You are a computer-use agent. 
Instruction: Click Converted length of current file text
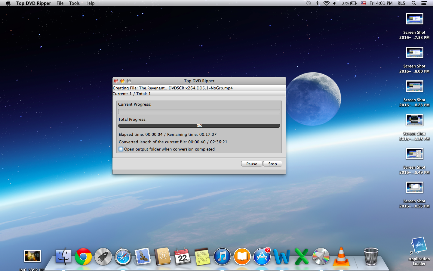(173, 142)
